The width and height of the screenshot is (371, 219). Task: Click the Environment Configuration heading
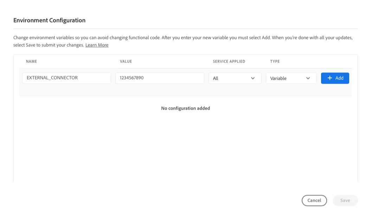[50, 20]
